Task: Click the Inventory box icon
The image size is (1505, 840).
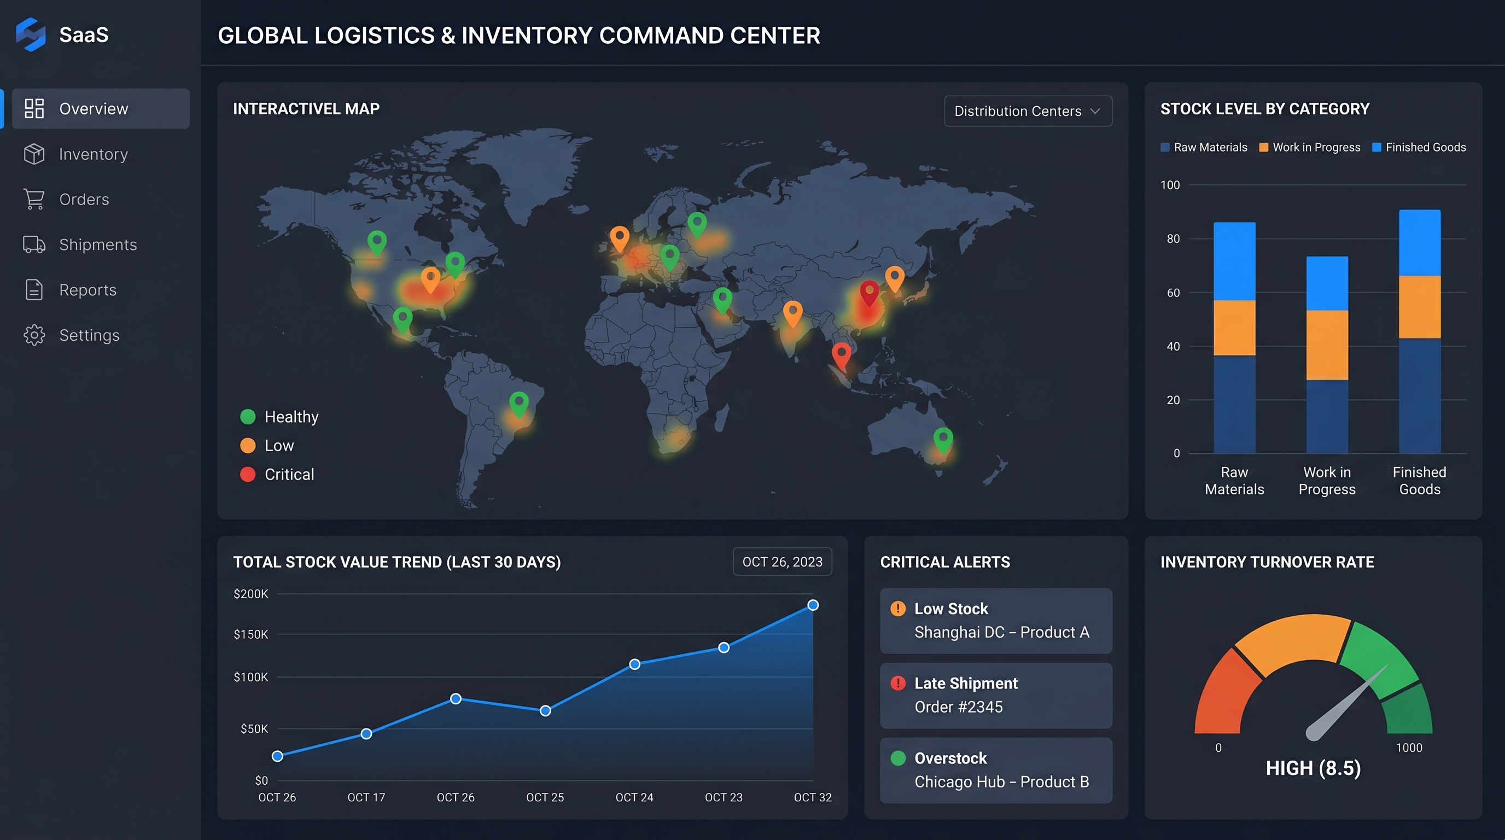Action: [x=34, y=154]
